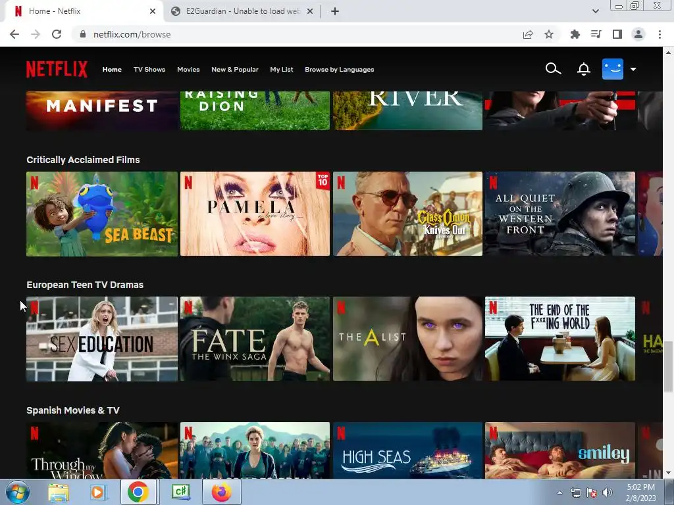Click browser back arrow
The image size is (674, 505).
[x=14, y=34]
